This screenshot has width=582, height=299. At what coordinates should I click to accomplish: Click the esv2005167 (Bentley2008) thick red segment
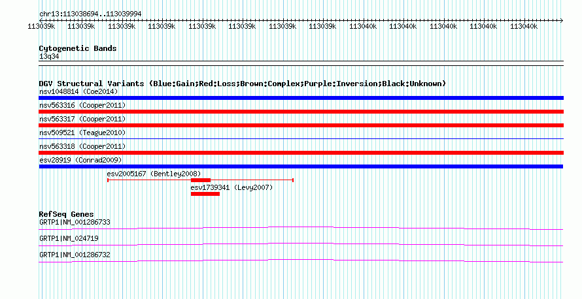[x=201, y=180]
